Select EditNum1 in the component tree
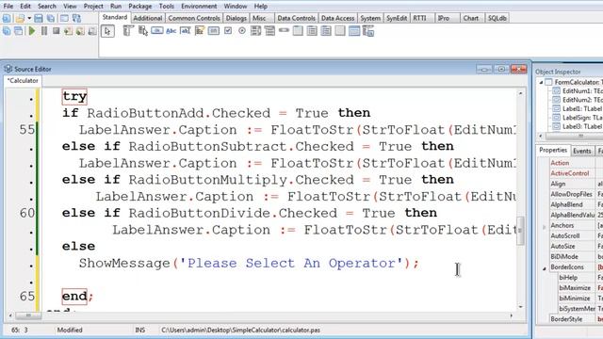 tap(582, 91)
